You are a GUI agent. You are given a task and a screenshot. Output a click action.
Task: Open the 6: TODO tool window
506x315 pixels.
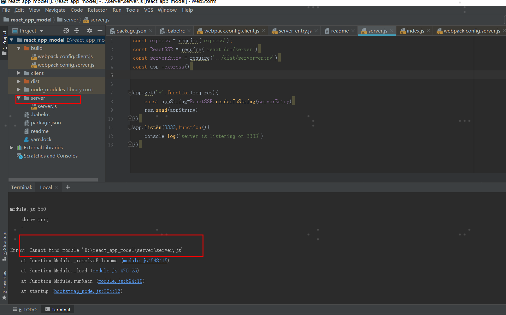pos(25,310)
